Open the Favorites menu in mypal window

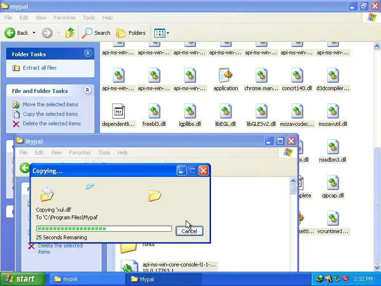(x=65, y=18)
